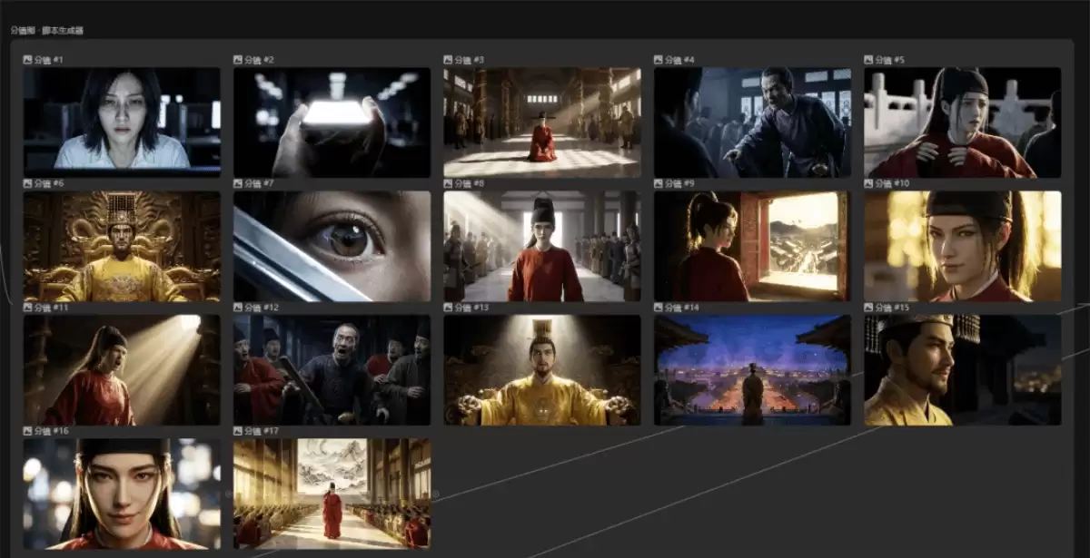Click the image icon beside 分镜 #1
The image size is (1090, 558).
coord(27,60)
